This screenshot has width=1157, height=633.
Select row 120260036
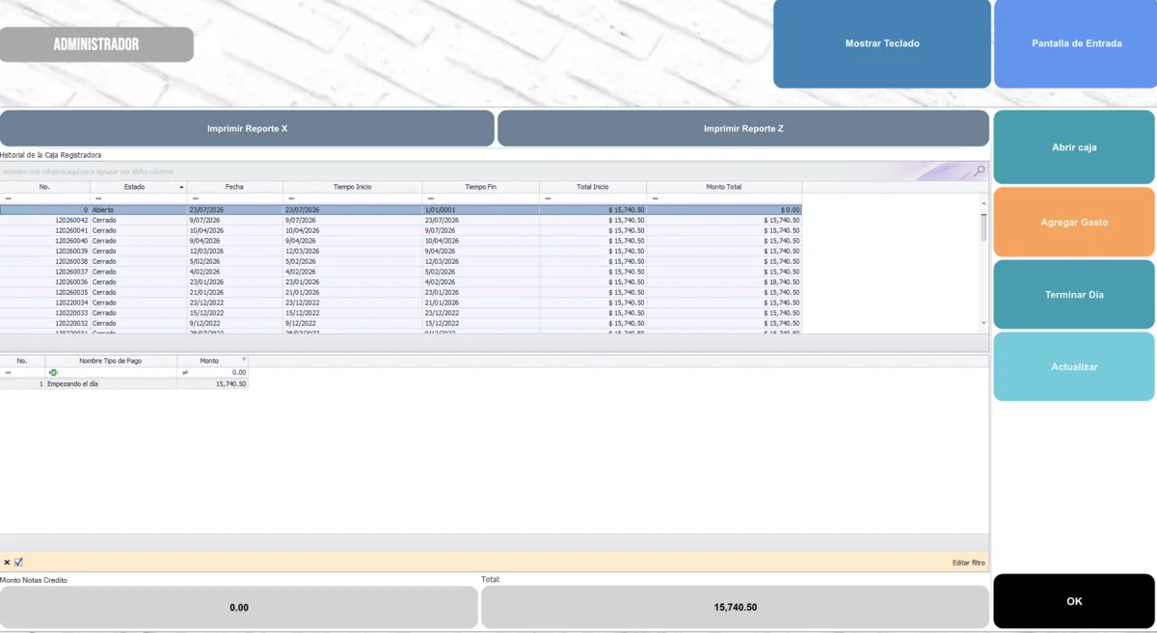click(400, 282)
